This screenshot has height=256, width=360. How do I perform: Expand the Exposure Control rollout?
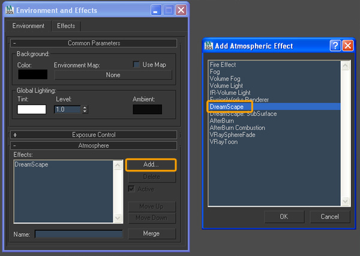click(94, 135)
